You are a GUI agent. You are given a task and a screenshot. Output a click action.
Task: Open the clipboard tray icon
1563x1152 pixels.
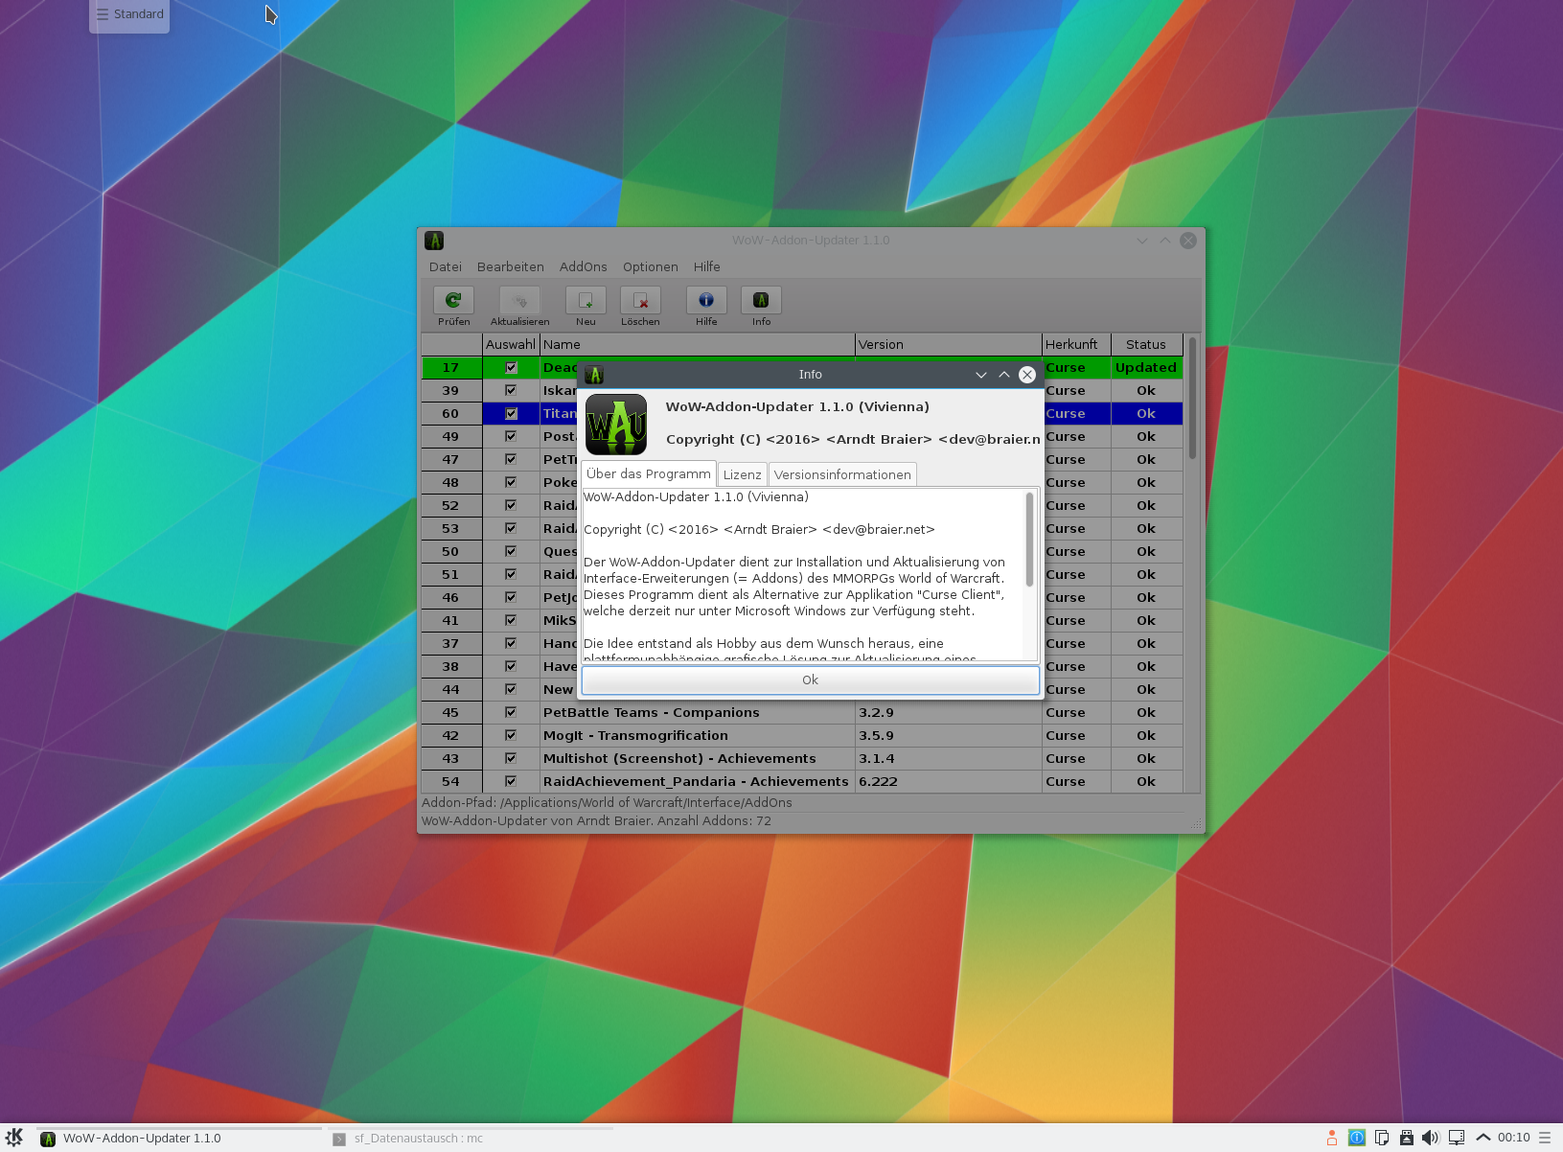point(1382,1138)
